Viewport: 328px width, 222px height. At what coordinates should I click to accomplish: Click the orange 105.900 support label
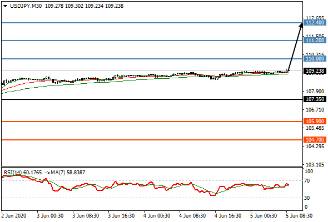[315, 122]
